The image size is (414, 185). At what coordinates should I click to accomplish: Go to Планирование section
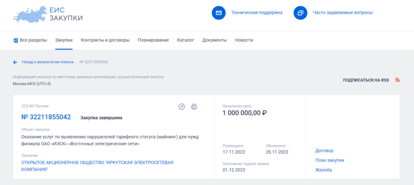[153, 40]
